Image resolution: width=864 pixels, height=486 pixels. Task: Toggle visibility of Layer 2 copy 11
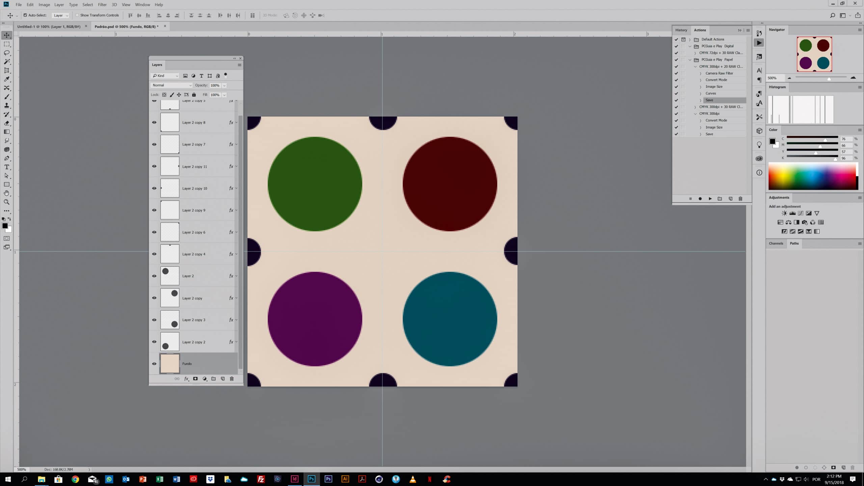pyautogui.click(x=154, y=166)
